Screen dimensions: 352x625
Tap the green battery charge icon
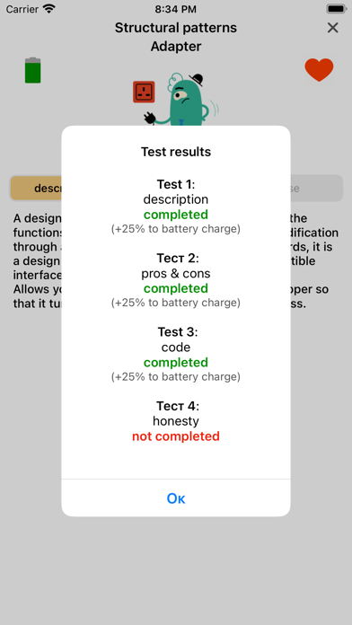tap(32, 70)
